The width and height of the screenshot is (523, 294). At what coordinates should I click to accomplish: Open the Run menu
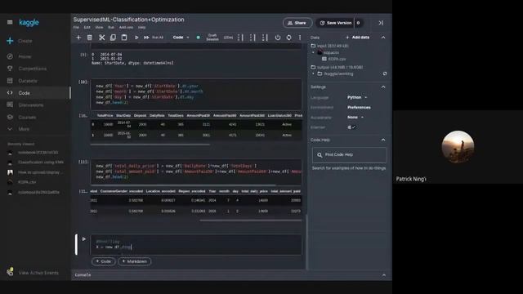click(111, 27)
